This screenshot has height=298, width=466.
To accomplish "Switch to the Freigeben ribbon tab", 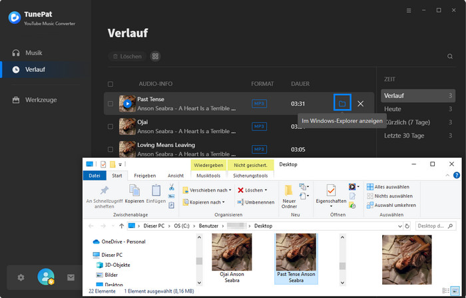I will coord(144,176).
